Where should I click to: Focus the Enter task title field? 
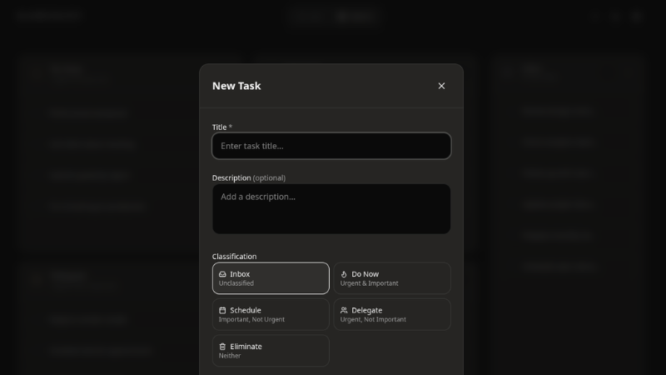pyautogui.click(x=331, y=146)
